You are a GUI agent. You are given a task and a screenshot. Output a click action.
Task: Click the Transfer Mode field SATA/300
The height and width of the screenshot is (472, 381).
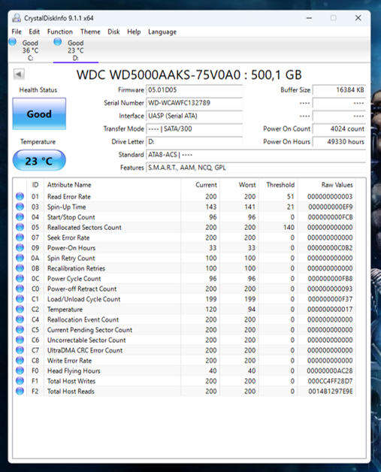[x=194, y=129]
